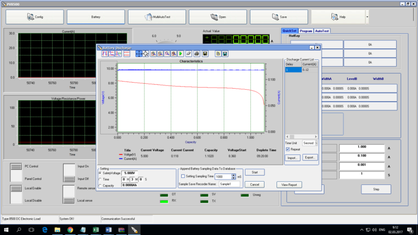Open Google Chrome from the taskbar
Viewport: 418px width, 235px height.
click(70, 230)
